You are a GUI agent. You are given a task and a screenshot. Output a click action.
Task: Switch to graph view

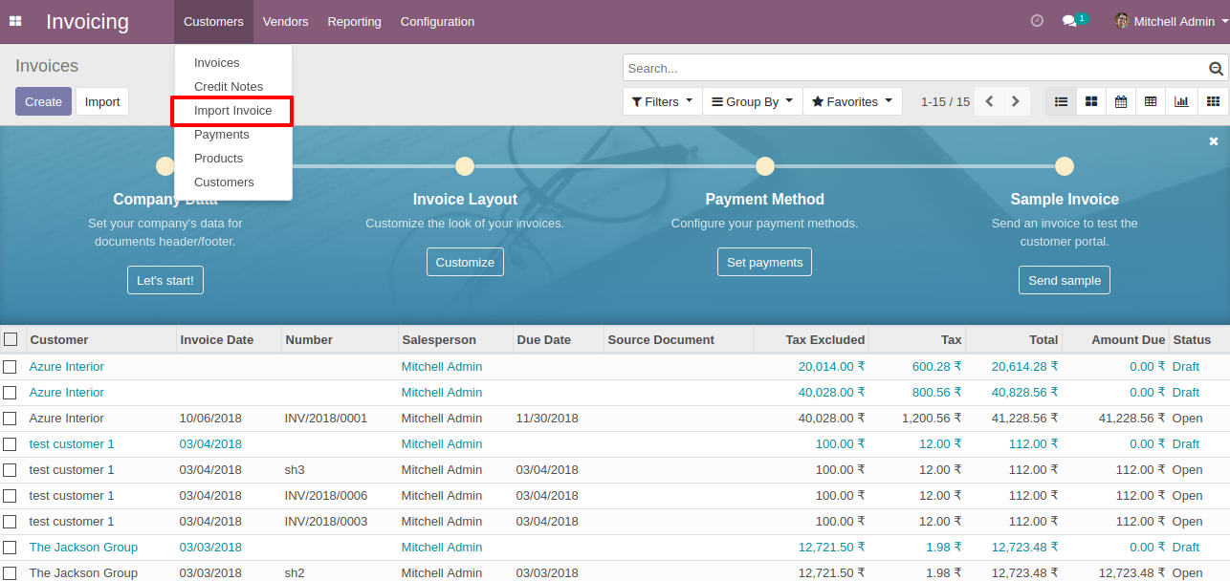[x=1181, y=101]
